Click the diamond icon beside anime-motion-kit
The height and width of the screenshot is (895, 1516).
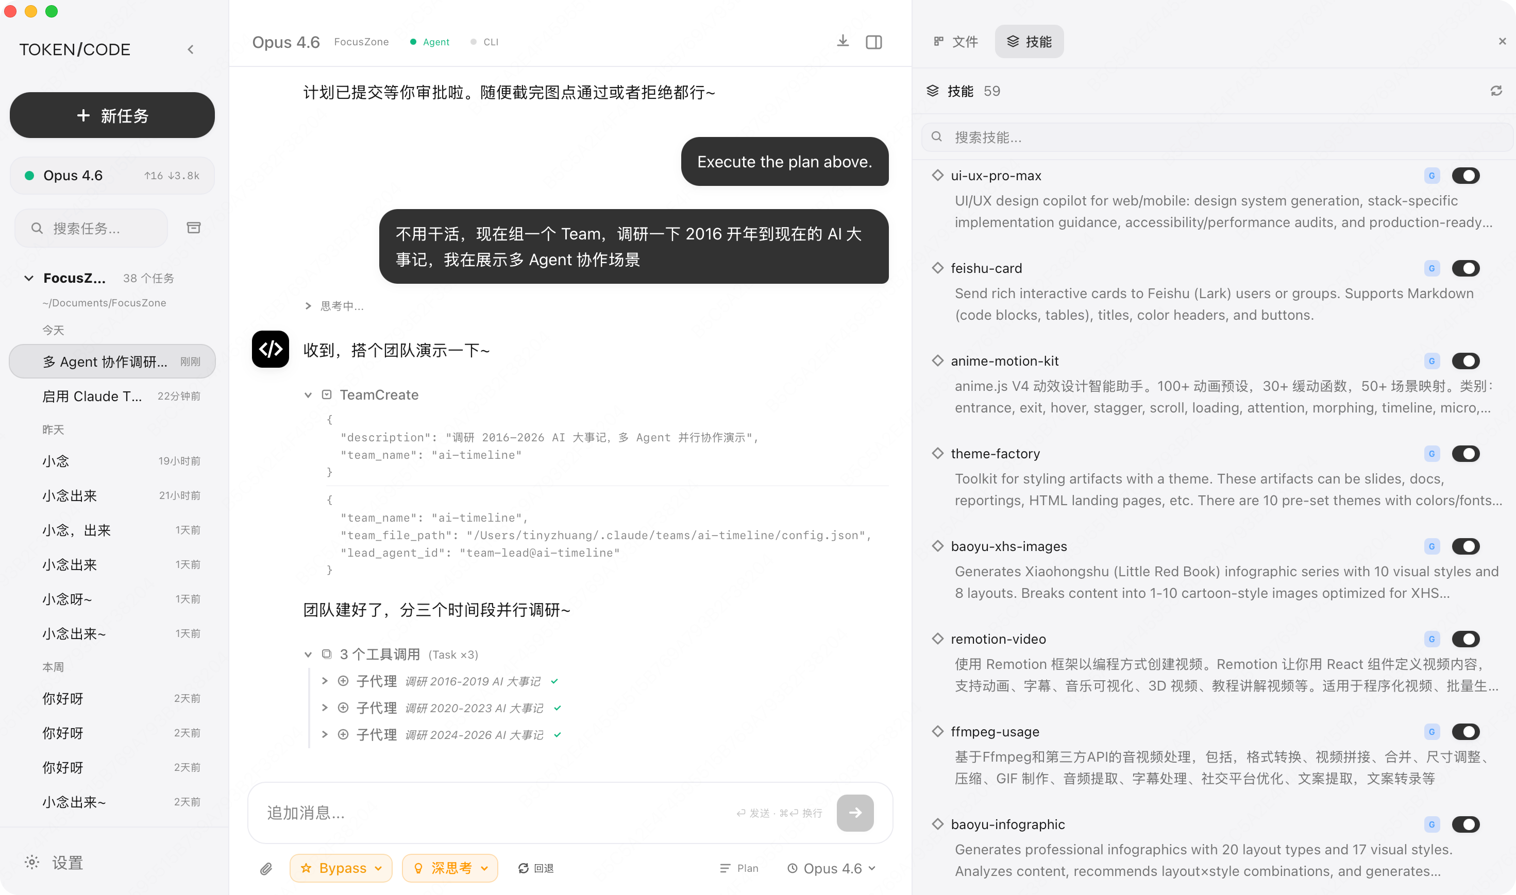point(937,360)
